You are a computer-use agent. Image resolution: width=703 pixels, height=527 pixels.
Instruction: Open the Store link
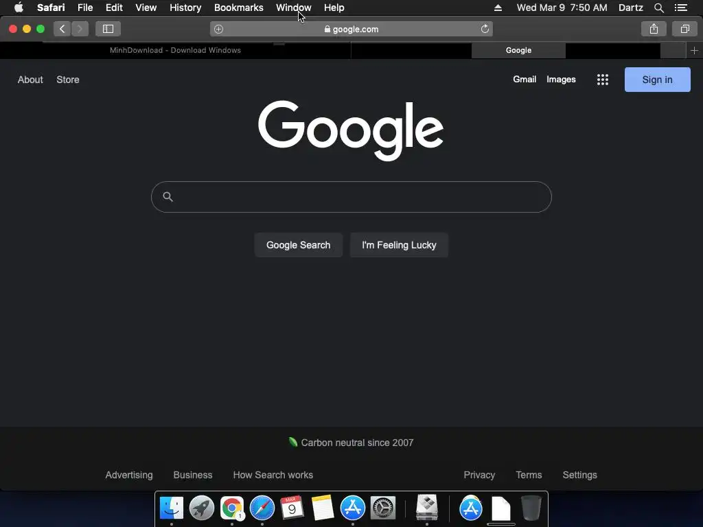[x=68, y=80]
